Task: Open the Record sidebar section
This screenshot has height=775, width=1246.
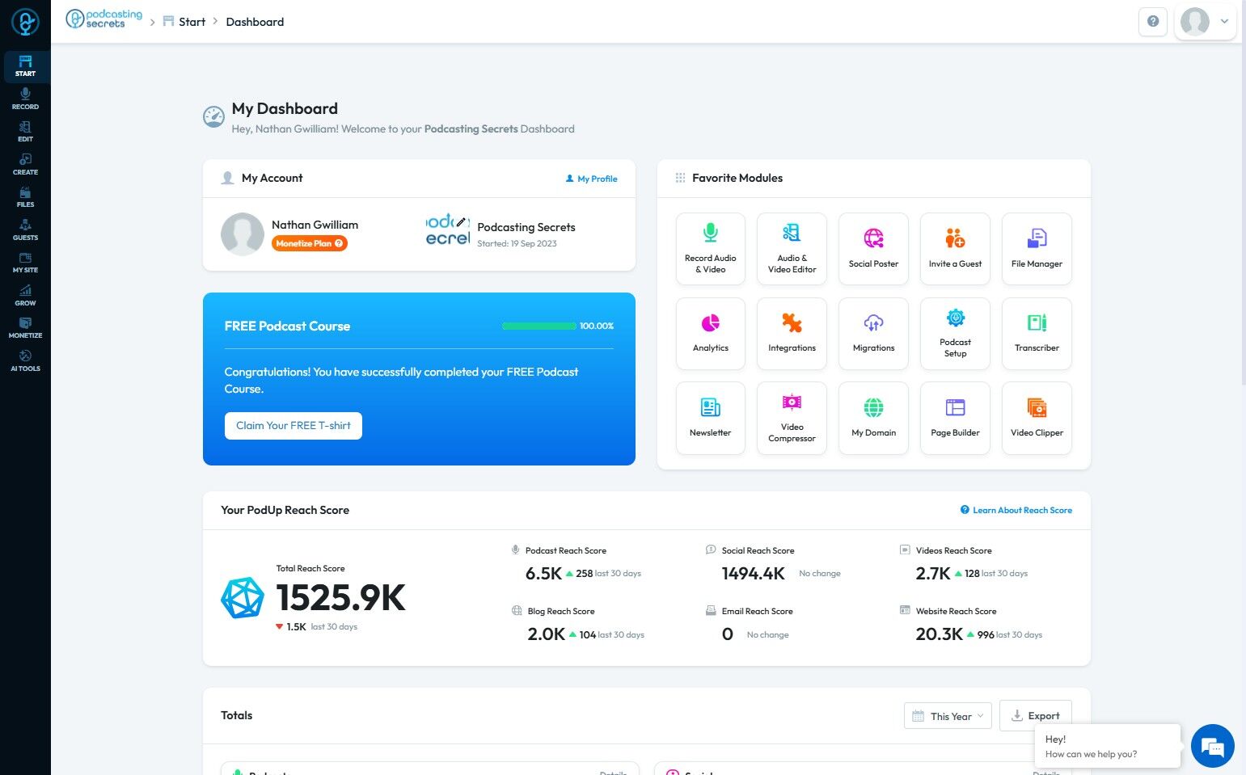Action: coord(25,99)
